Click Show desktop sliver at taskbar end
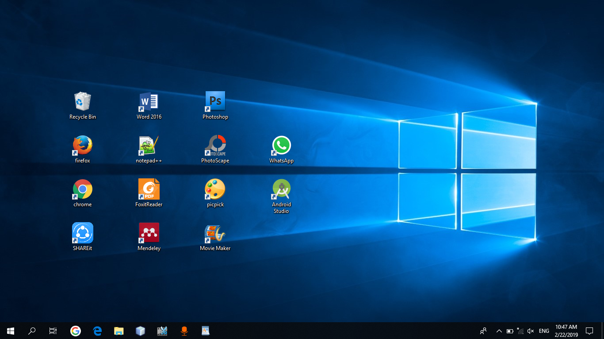Image resolution: width=604 pixels, height=339 pixels. 603,331
